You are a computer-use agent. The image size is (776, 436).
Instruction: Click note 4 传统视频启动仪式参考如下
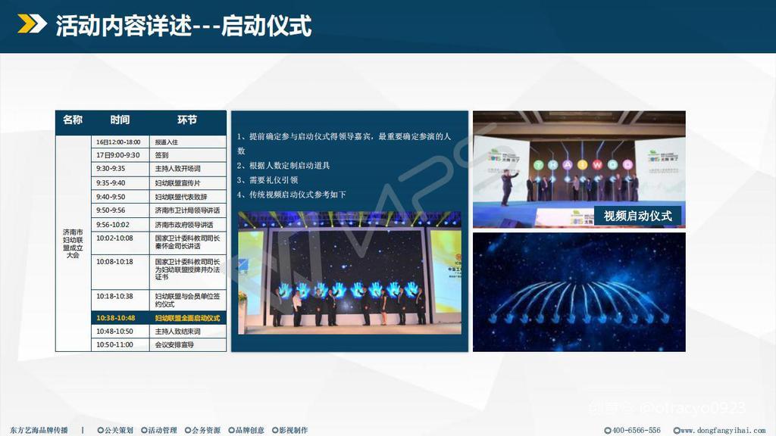click(292, 195)
